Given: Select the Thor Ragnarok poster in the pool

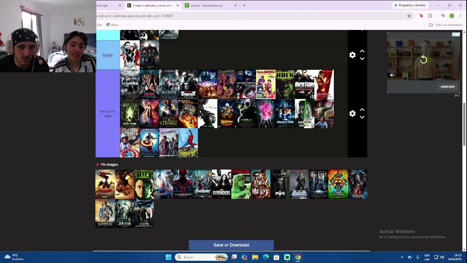Looking at the screenshot, I should (x=338, y=184).
